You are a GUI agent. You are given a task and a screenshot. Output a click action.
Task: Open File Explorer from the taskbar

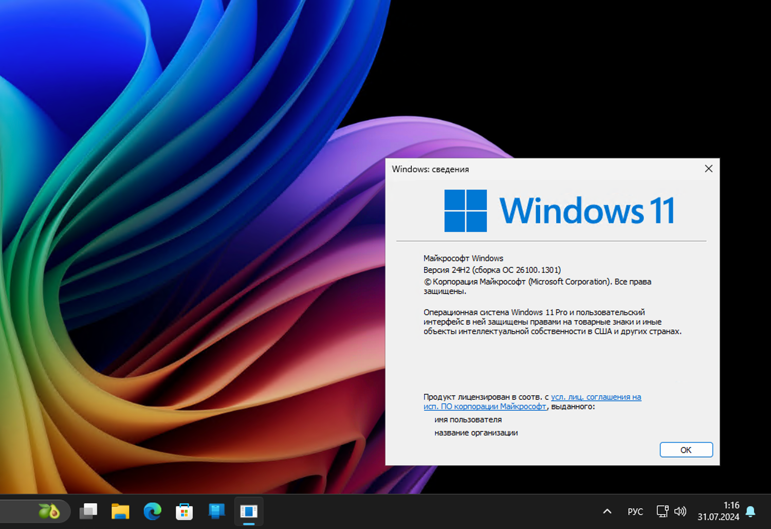point(120,512)
